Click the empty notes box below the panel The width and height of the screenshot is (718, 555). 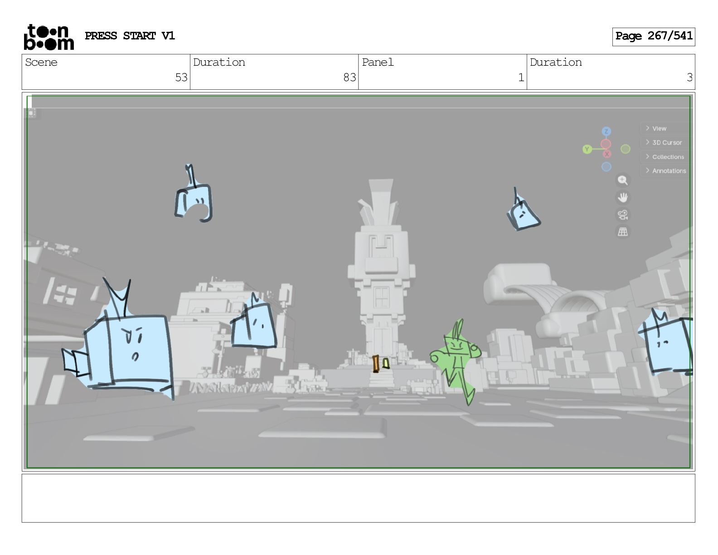pos(358,498)
